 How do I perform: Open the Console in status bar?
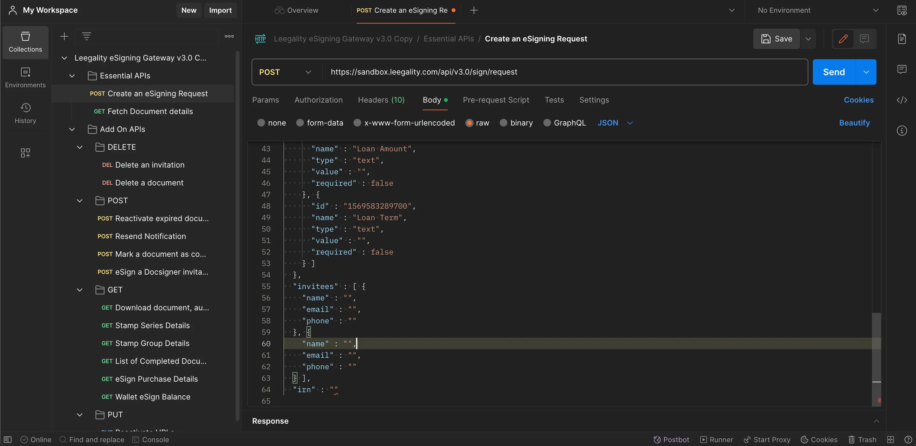pos(151,440)
